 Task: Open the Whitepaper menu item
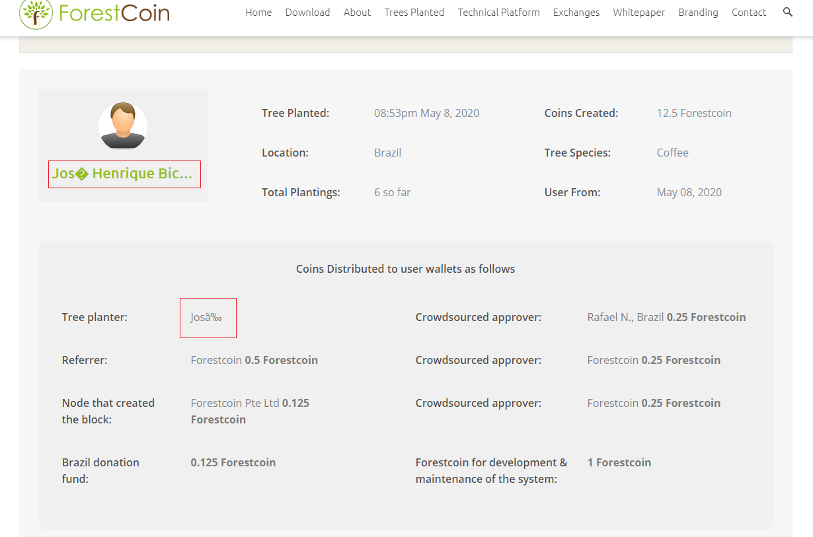tap(639, 13)
